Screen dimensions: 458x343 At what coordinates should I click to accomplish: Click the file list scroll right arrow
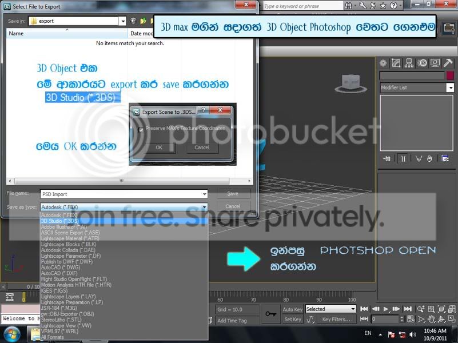click(x=249, y=181)
